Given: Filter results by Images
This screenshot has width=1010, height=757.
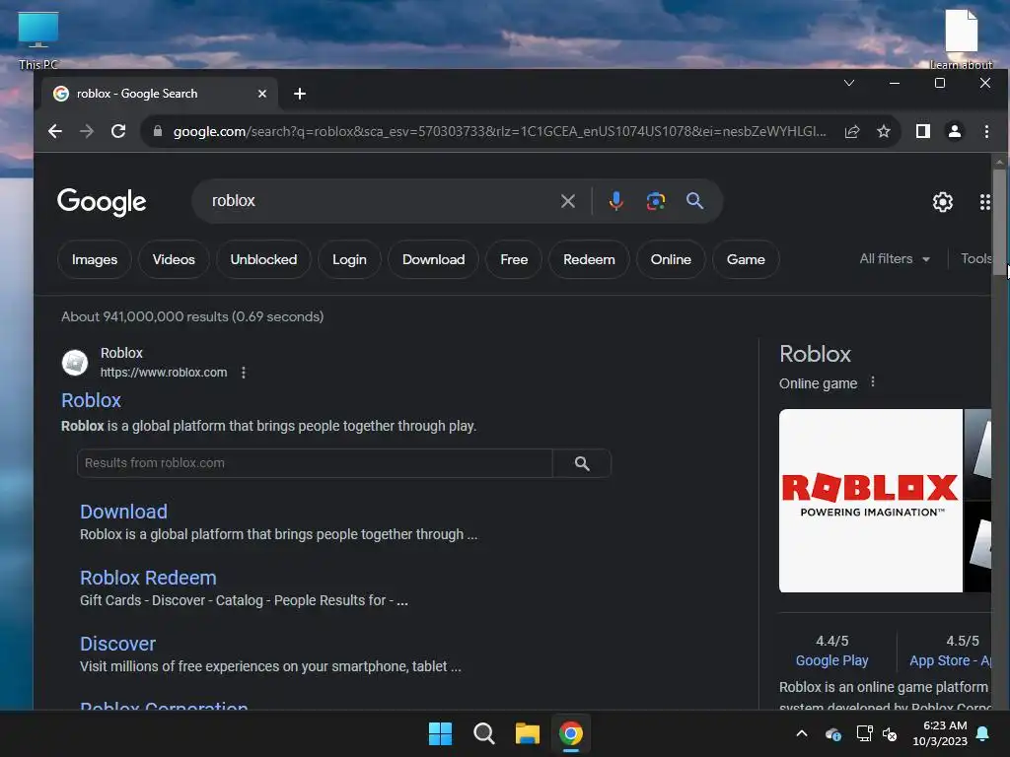Looking at the screenshot, I should (95, 259).
